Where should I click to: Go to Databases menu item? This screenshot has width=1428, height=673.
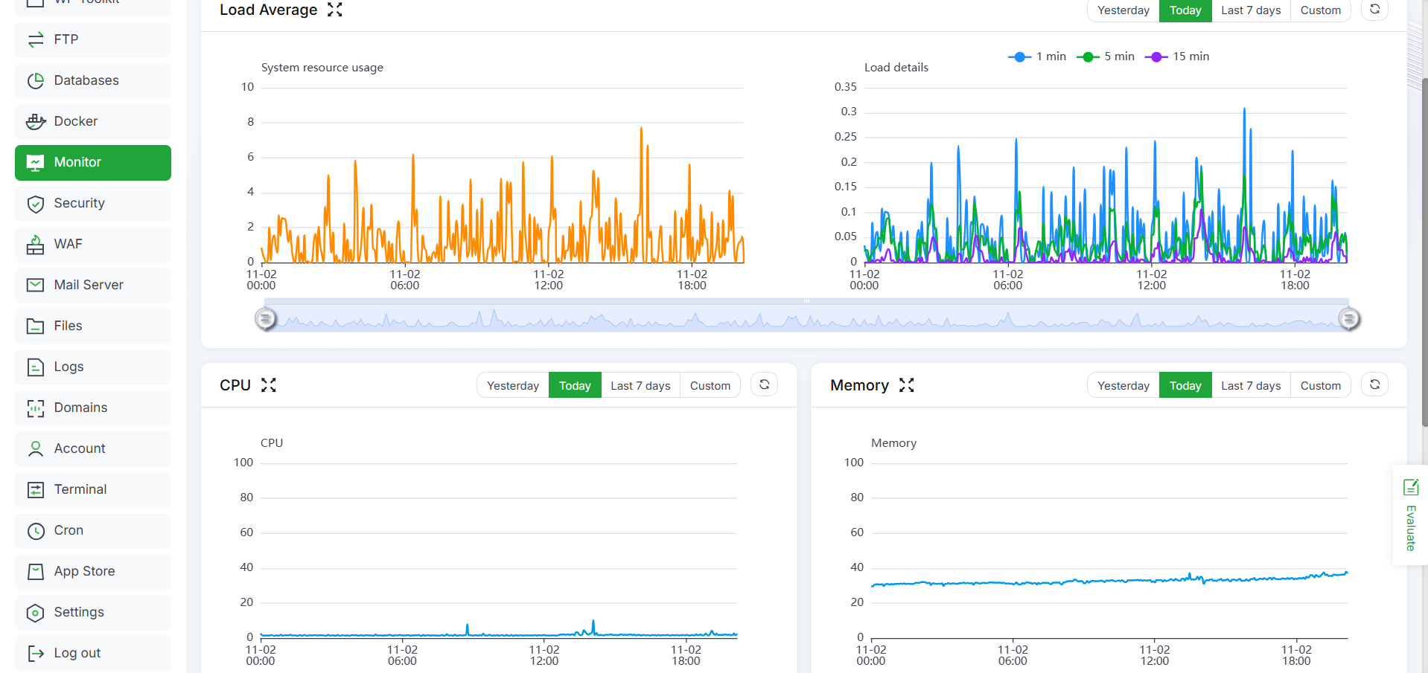click(93, 80)
